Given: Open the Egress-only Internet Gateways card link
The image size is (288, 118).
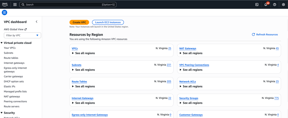Looking at the screenshot, I should pos(90,115).
